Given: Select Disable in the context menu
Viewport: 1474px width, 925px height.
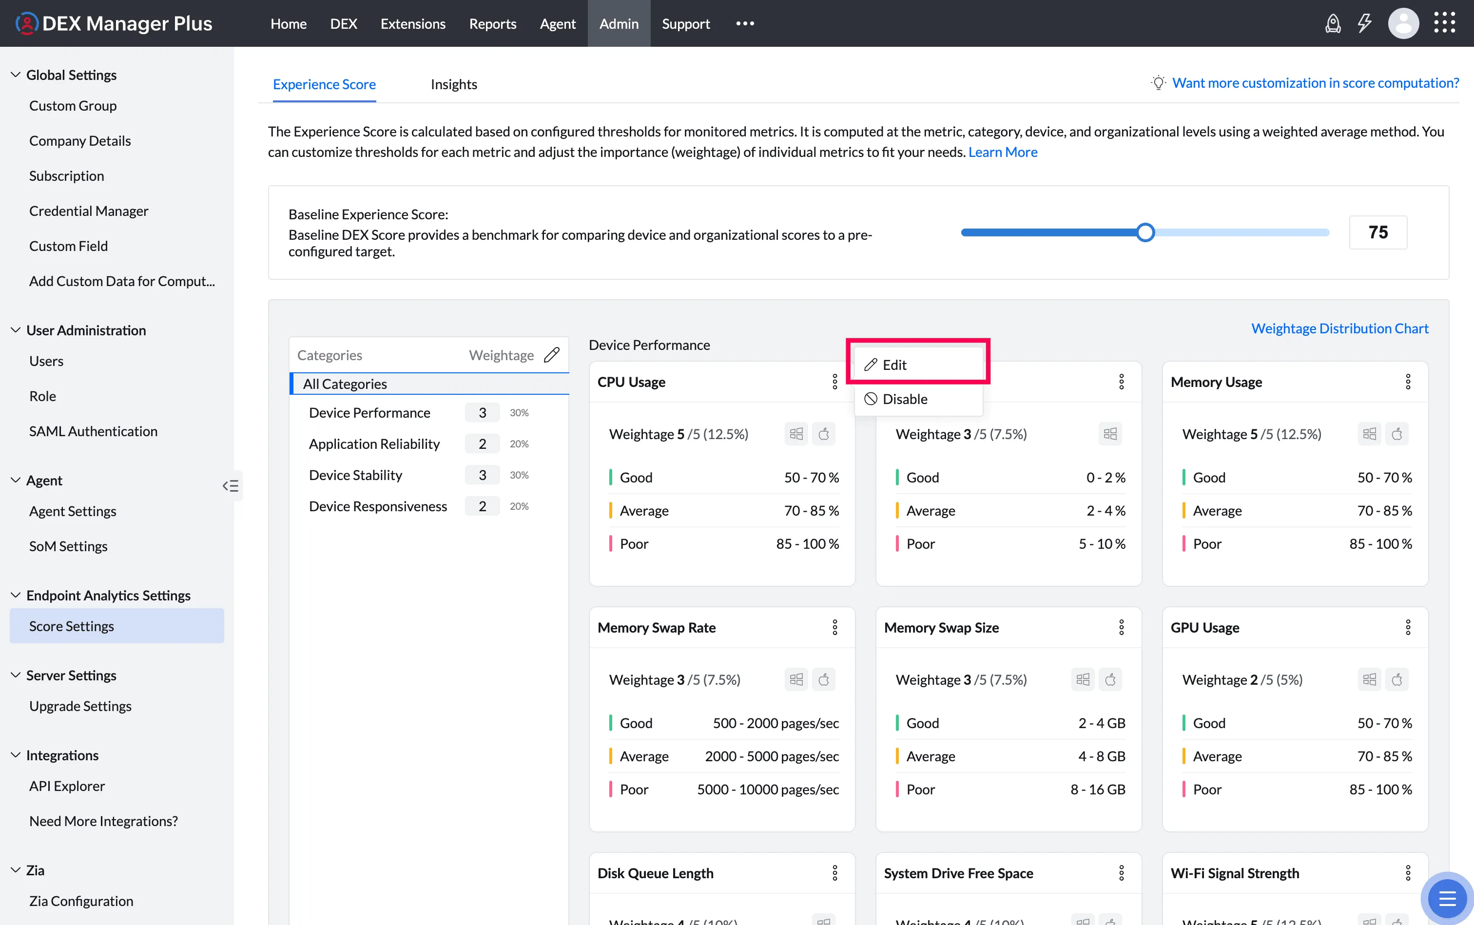Looking at the screenshot, I should (918, 399).
